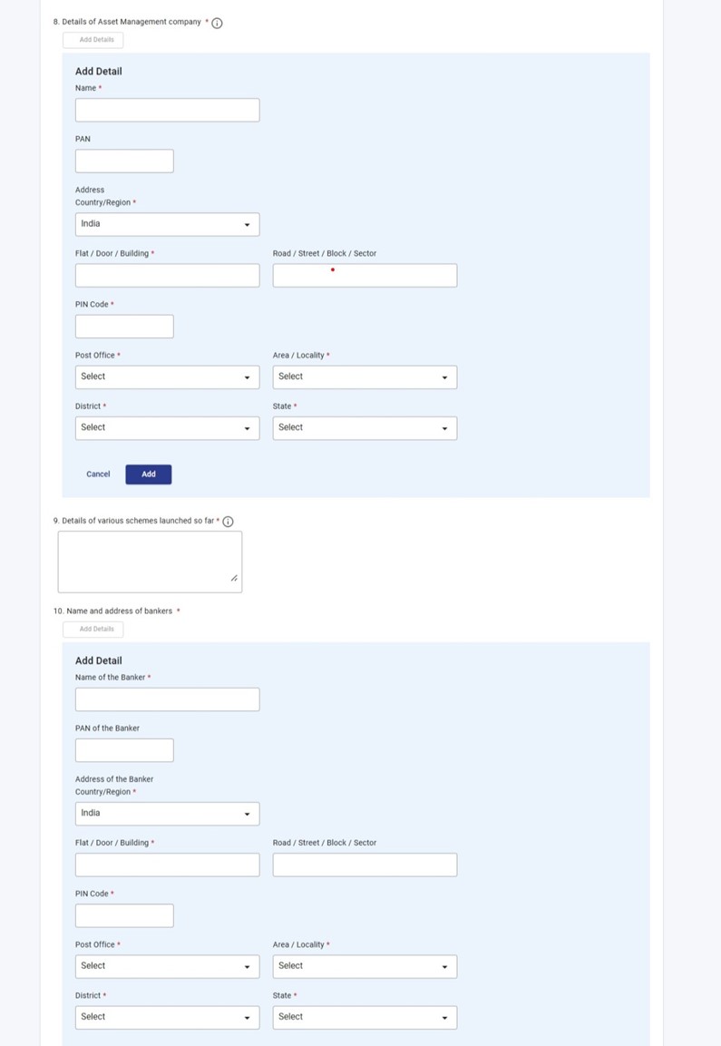Expand the State dropdown for the banker
This screenshot has height=1046, width=721.
365,1016
